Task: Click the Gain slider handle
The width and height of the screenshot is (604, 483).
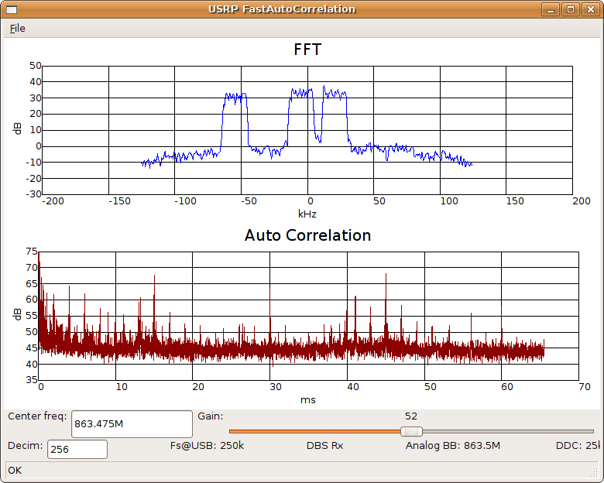Action: coord(411,431)
